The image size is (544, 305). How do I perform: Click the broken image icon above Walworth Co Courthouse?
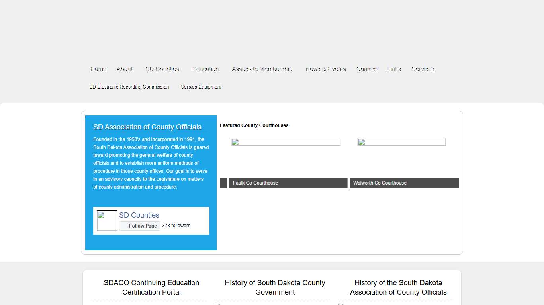point(361,142)
